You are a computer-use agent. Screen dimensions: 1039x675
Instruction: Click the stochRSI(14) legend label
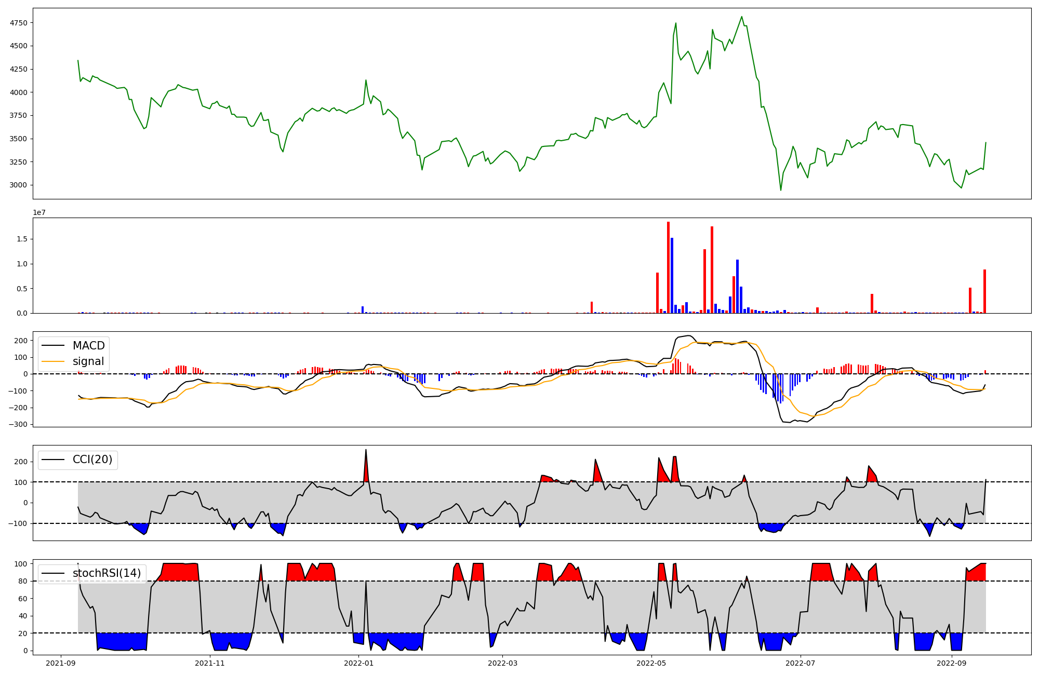pos(106,573)
